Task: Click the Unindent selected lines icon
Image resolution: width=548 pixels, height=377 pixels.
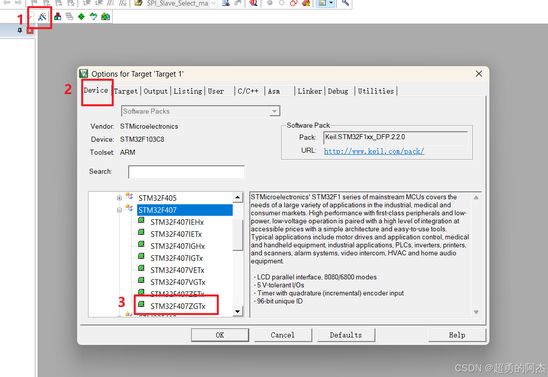Action: point(99,3)
